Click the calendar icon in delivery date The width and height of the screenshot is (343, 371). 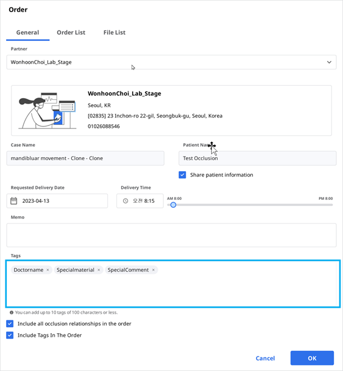(14, 201)
